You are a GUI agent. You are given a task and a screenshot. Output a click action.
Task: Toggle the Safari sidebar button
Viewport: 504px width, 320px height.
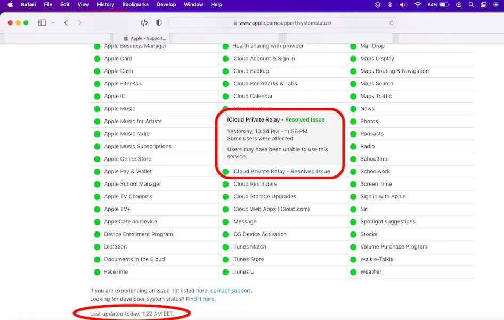42,23
